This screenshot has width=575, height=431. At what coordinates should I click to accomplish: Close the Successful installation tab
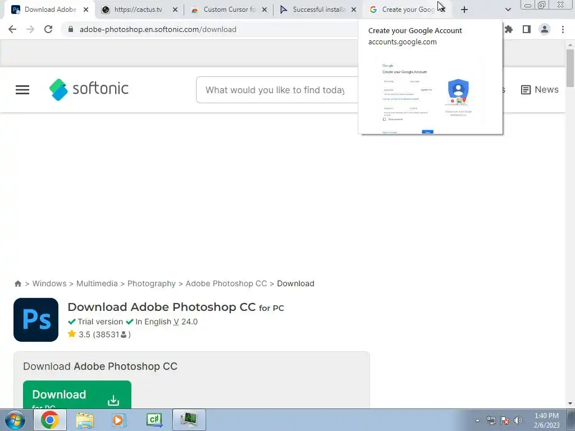(x=354, y=10)
